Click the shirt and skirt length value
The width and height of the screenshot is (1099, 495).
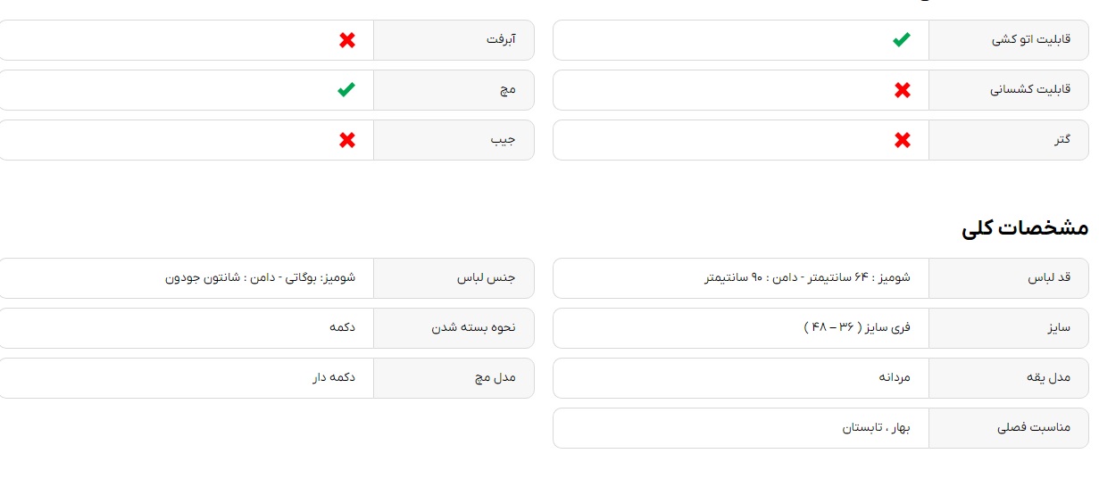(807, 278)
